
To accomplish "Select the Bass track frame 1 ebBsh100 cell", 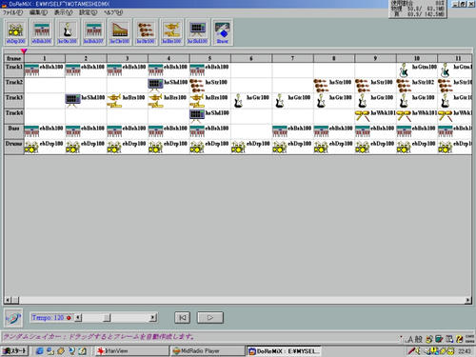I will pos(45,131).
